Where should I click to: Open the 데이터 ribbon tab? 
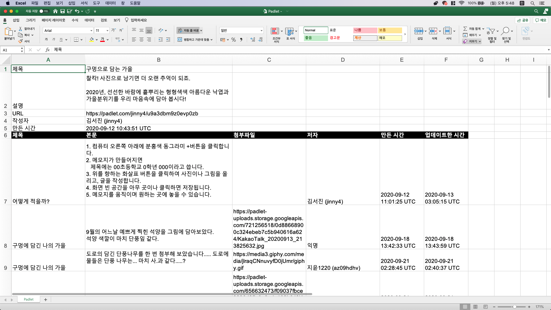[89, 20]
